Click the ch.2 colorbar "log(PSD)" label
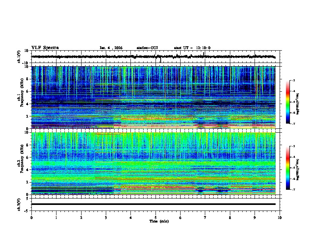 tap(297, 170)
